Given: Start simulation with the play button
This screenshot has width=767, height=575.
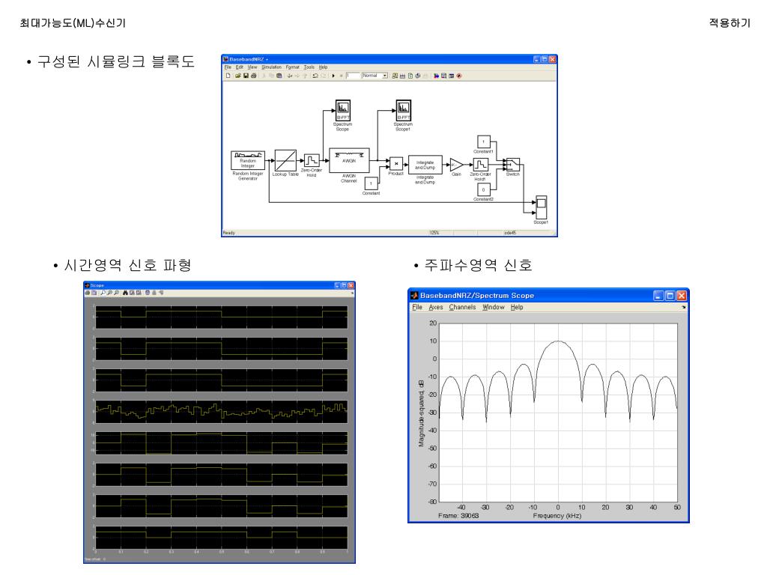Looking at the screenshot, I should tap(333, 76).
